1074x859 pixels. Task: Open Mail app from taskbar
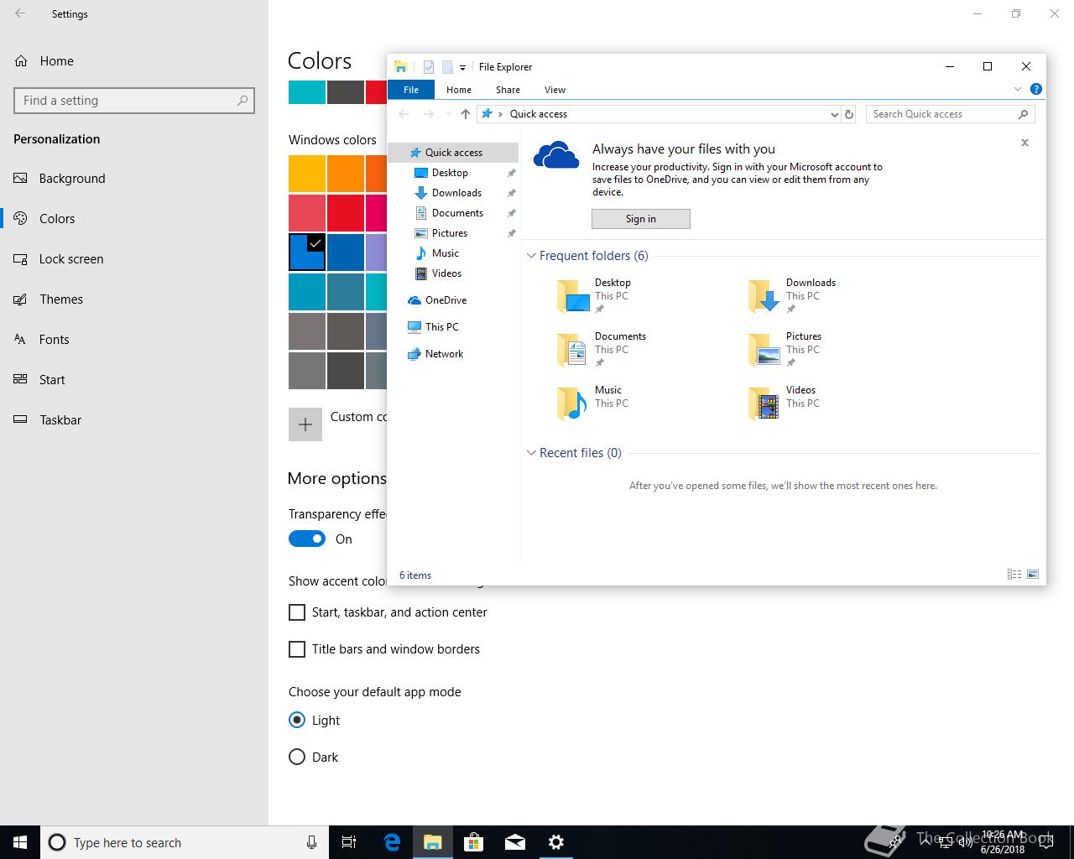(x=515, y=842)
